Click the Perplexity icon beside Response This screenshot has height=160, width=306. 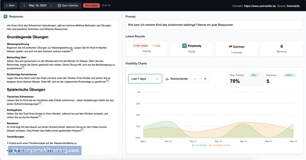[6, 16]
